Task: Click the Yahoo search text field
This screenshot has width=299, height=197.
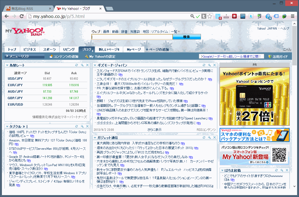Action: [x=132, y=37]
